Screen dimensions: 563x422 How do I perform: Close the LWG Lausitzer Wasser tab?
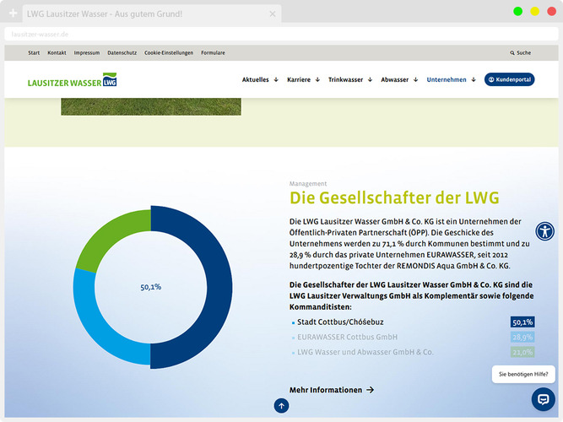(273, 14)
